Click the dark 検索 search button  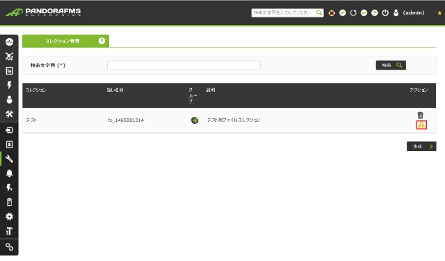pyautogui.click(x=391, y=65)
